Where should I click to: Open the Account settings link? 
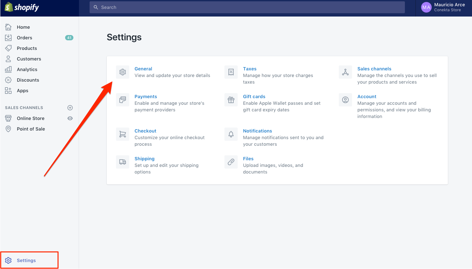[367, 96]
